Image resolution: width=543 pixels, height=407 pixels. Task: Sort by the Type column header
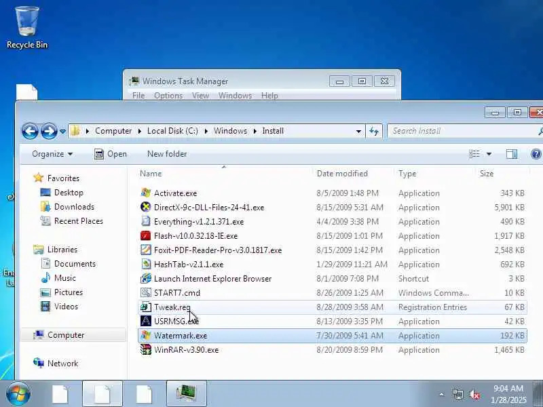pos(435,174)
